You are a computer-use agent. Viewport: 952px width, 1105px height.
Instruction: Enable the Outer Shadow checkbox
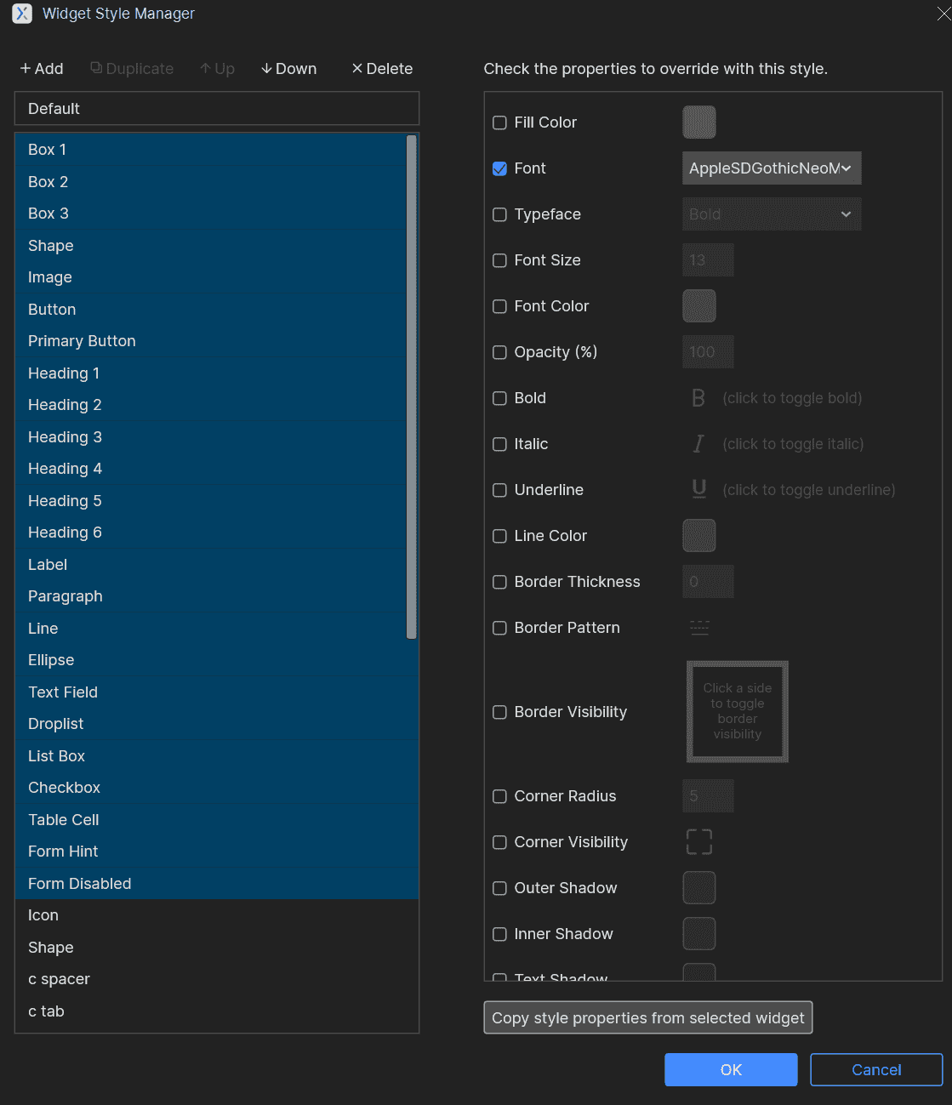[x=500, y=888]
